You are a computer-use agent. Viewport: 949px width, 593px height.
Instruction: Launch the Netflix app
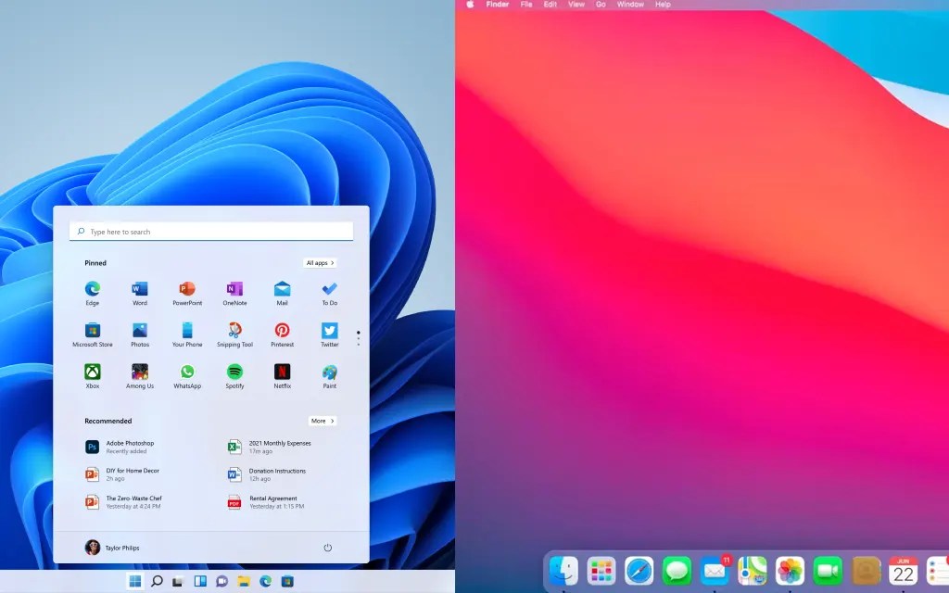click(282, 376)
